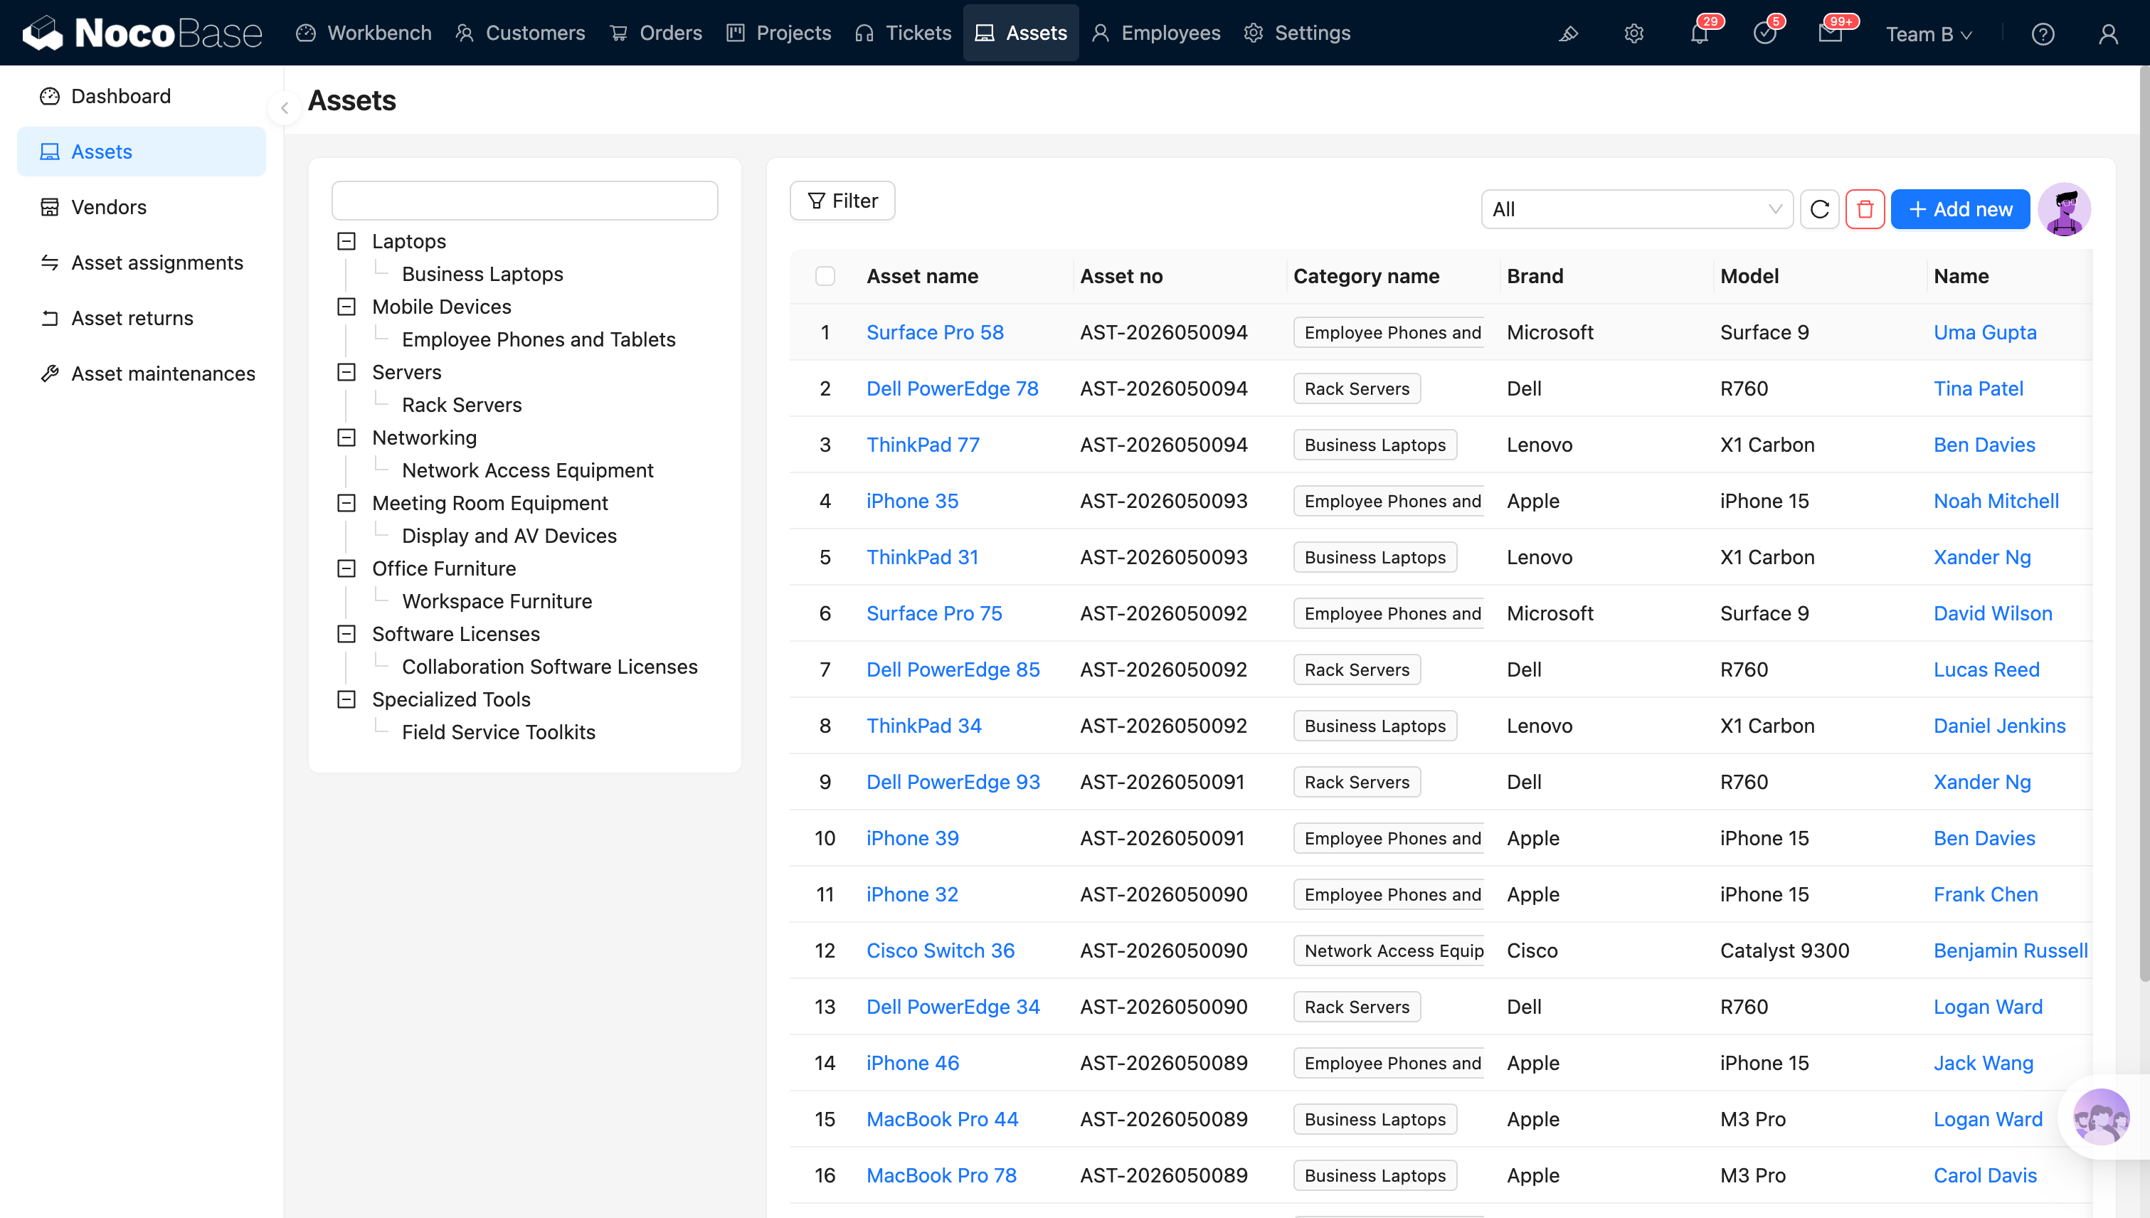Open the All status dropdown
2150x1218 pixels.
pyautogui.click(x=1636, y=209)
